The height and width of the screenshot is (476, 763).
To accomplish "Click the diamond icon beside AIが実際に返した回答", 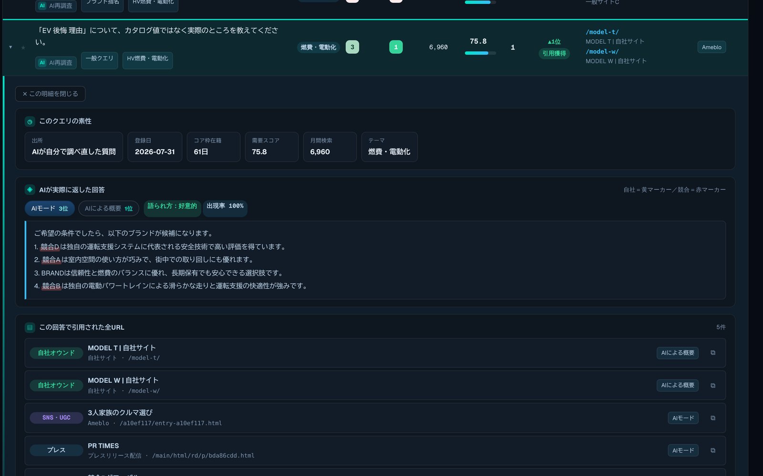I will (30, 190).
